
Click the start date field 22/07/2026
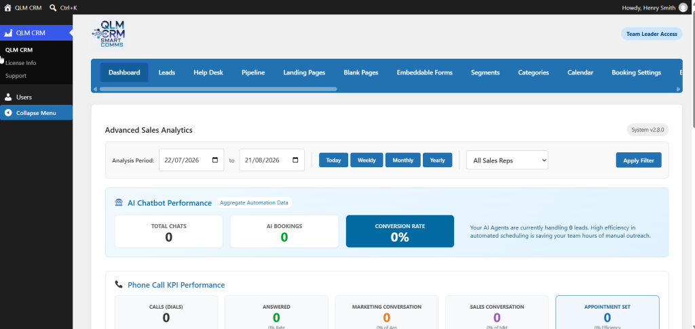click(x=191, y=160)
